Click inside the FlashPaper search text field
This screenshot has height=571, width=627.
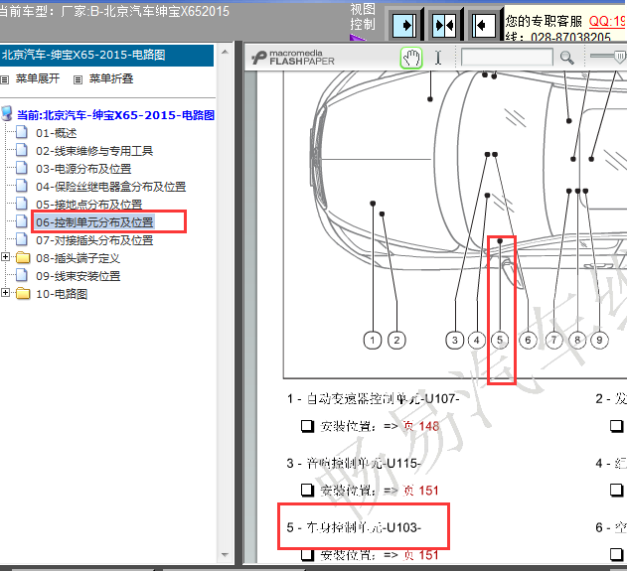tap(507, 58)
